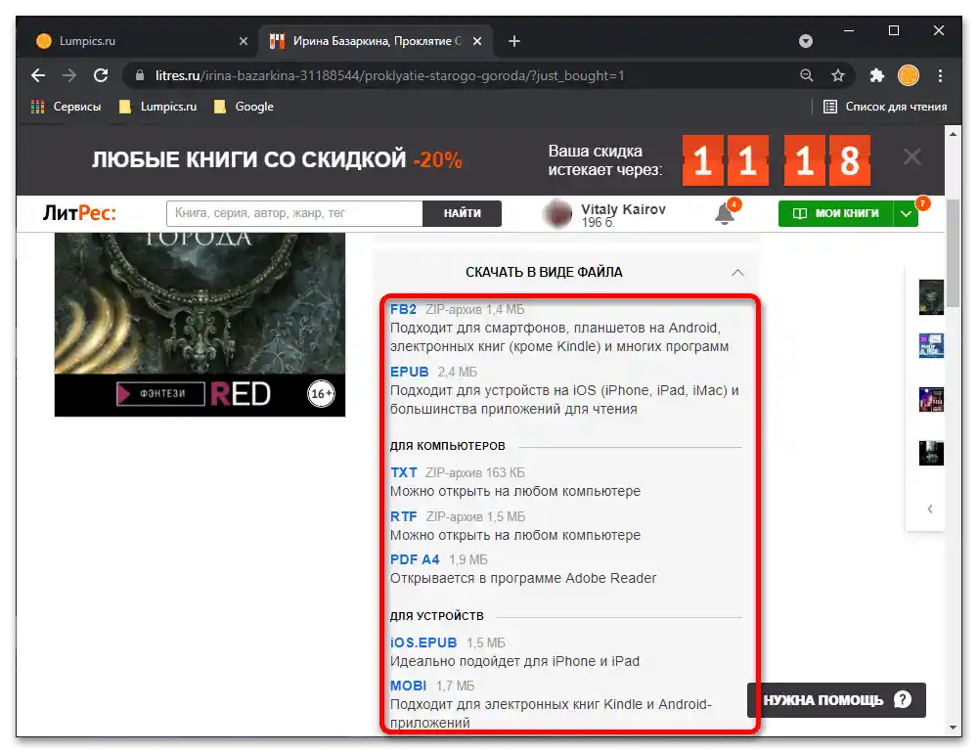Image resolution: width=978 pixels, height=753 pixels.
Task: Open the notifications bell icon
Action: (x=724, y=214)
